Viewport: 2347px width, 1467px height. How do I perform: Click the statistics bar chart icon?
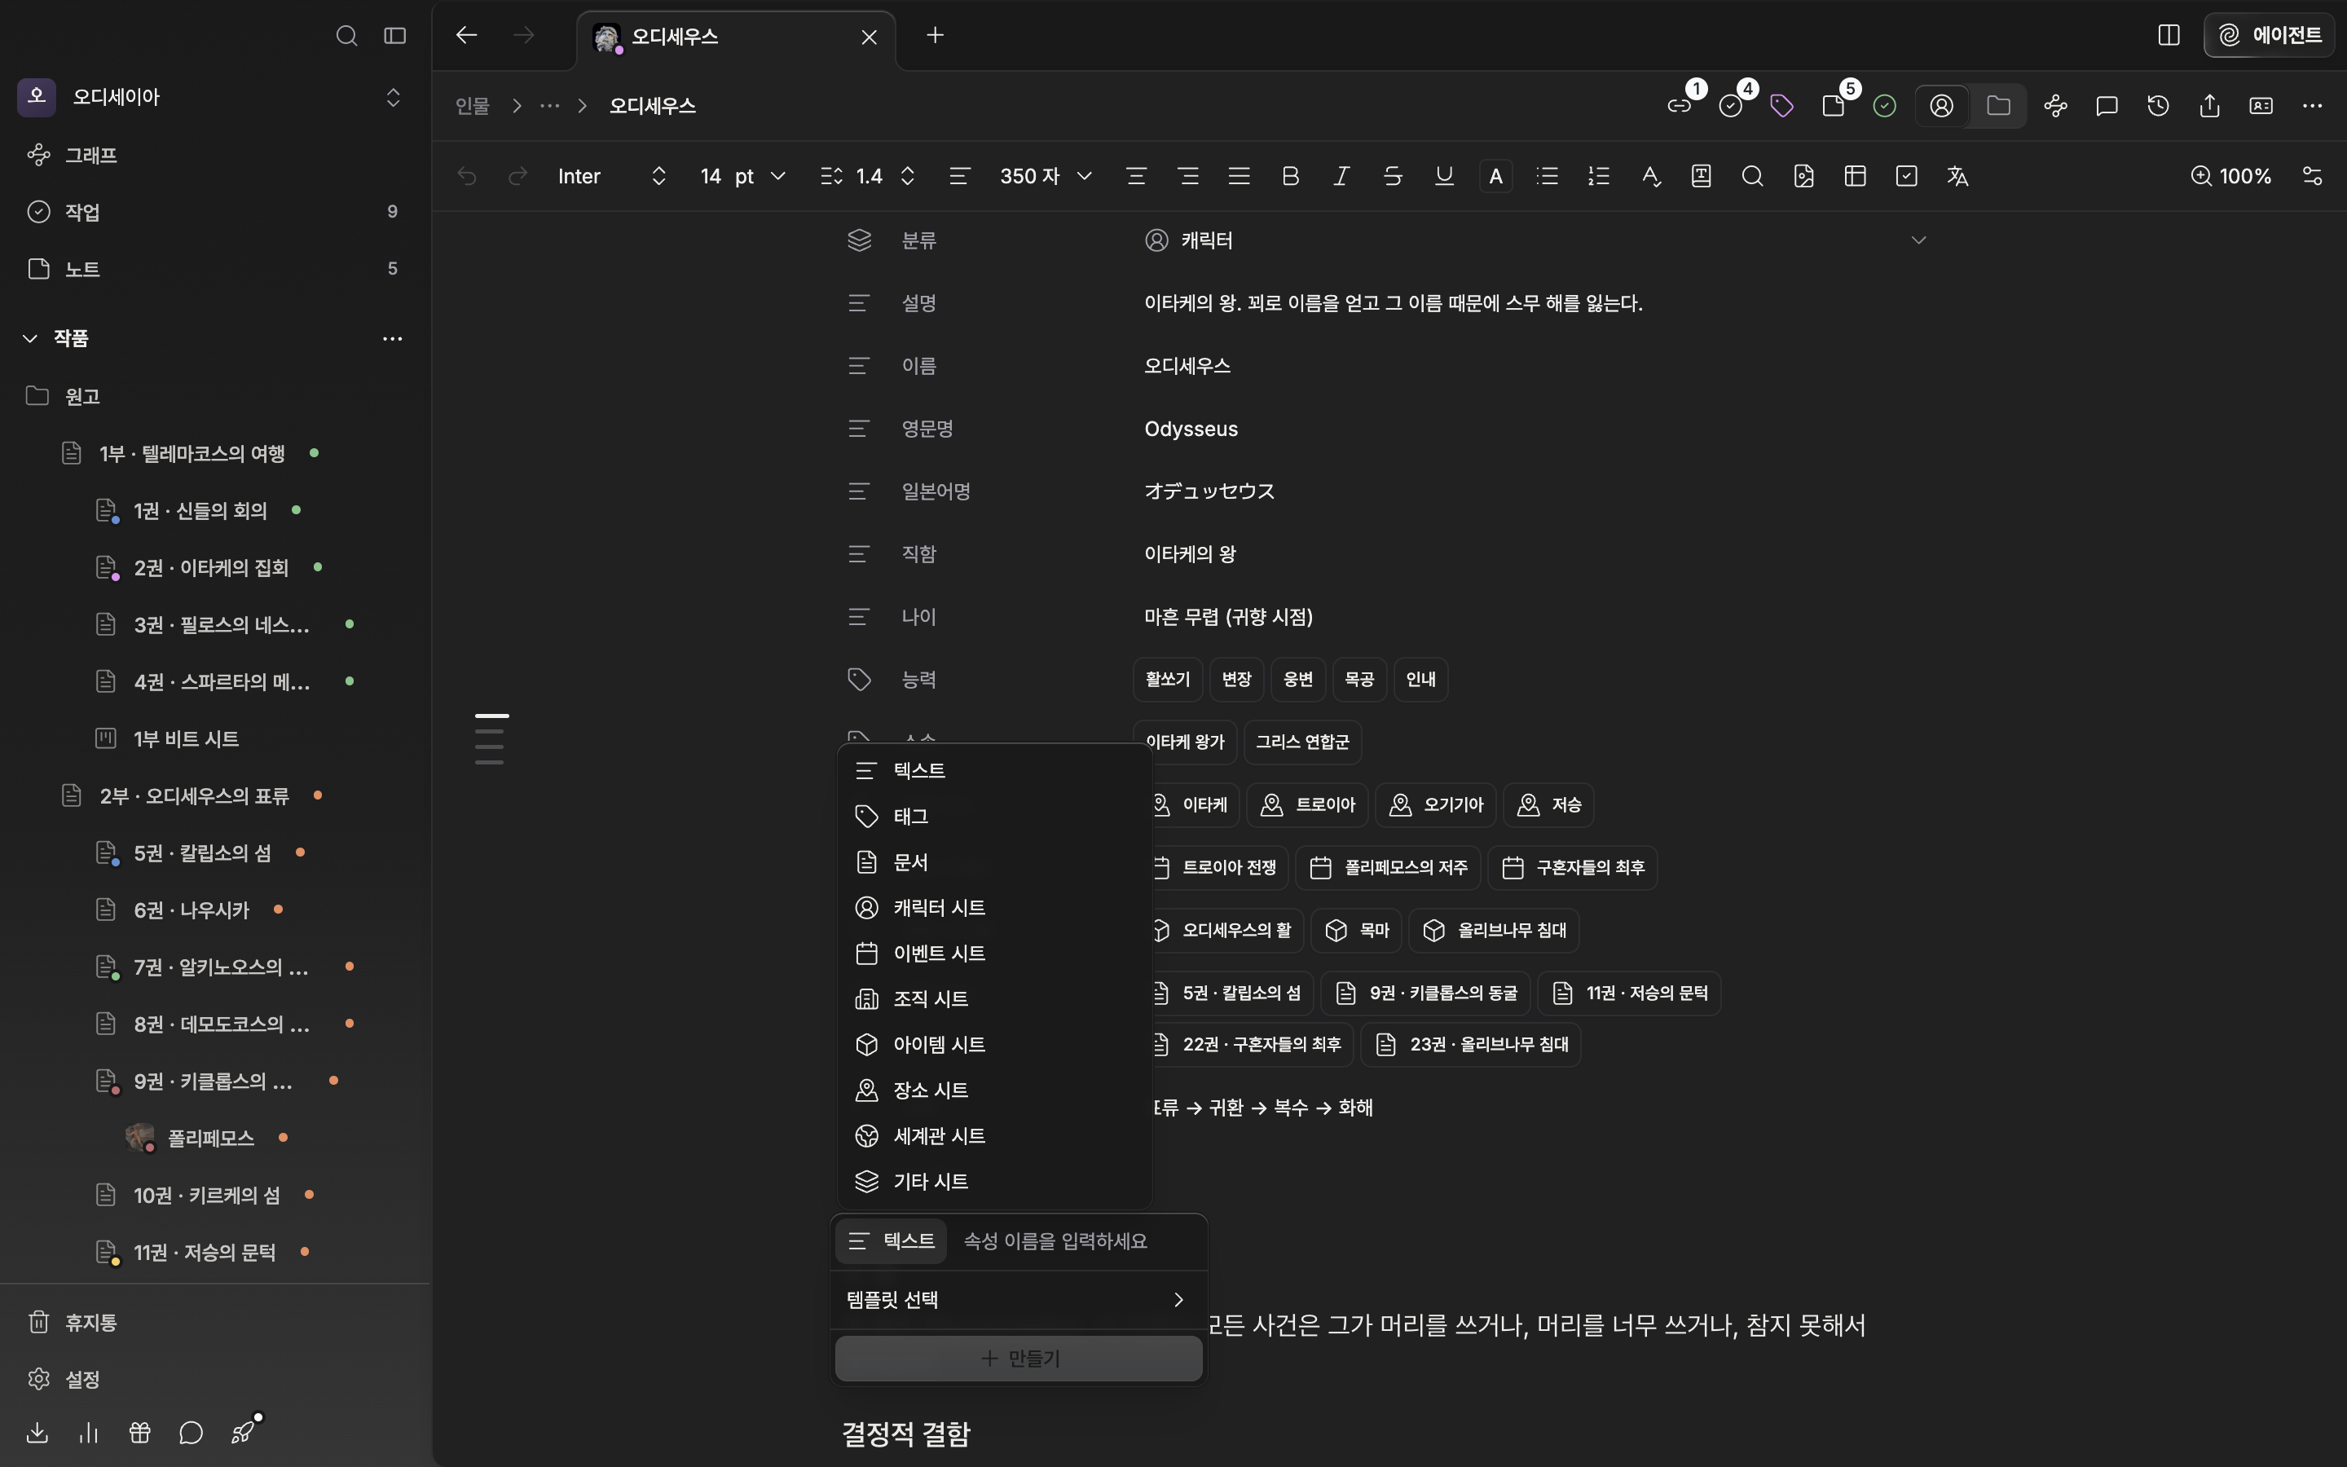click(x=88, y=1433)
